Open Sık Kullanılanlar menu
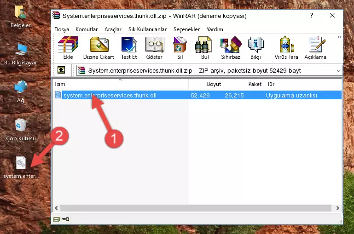The width and height of the screenshot is (354, 234). click(147, 29)
